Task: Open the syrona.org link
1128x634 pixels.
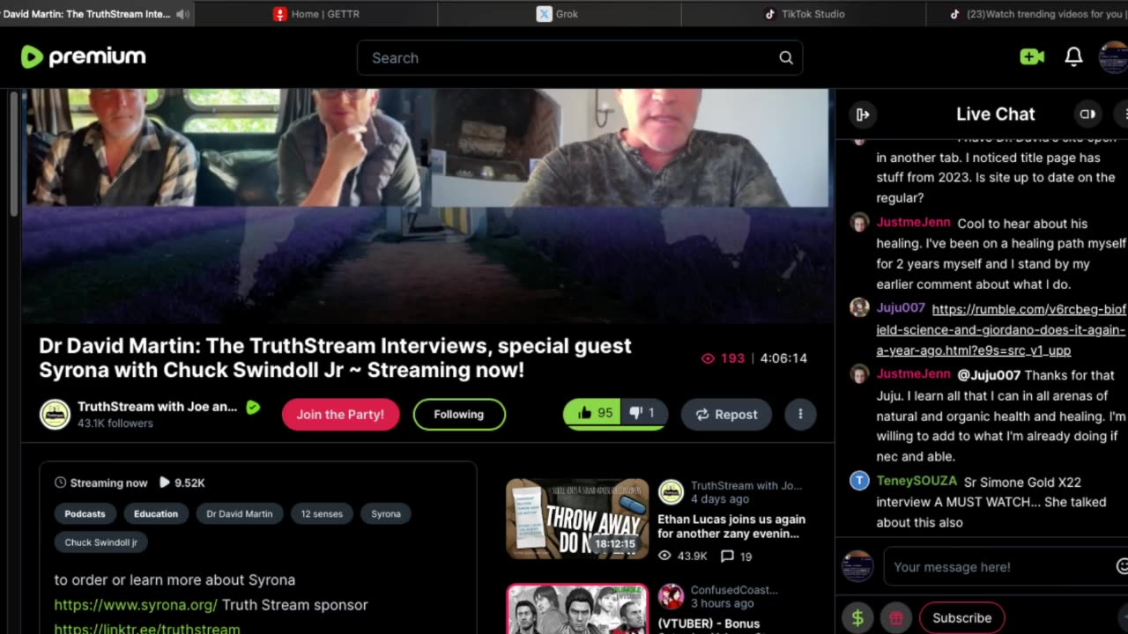Action: point(136,605)
